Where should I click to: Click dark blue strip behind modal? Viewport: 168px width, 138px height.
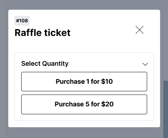click(x=165, y=109)
